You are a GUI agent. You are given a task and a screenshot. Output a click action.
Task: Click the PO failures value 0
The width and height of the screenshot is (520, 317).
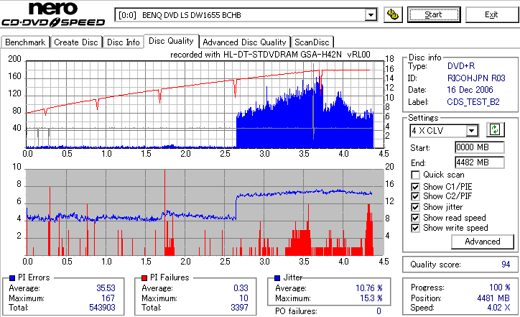tap(379, 311)
